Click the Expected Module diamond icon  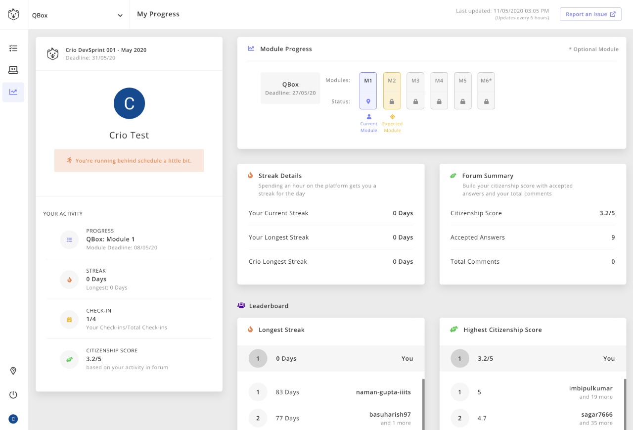pyautogui.click(x=392, y=117)
